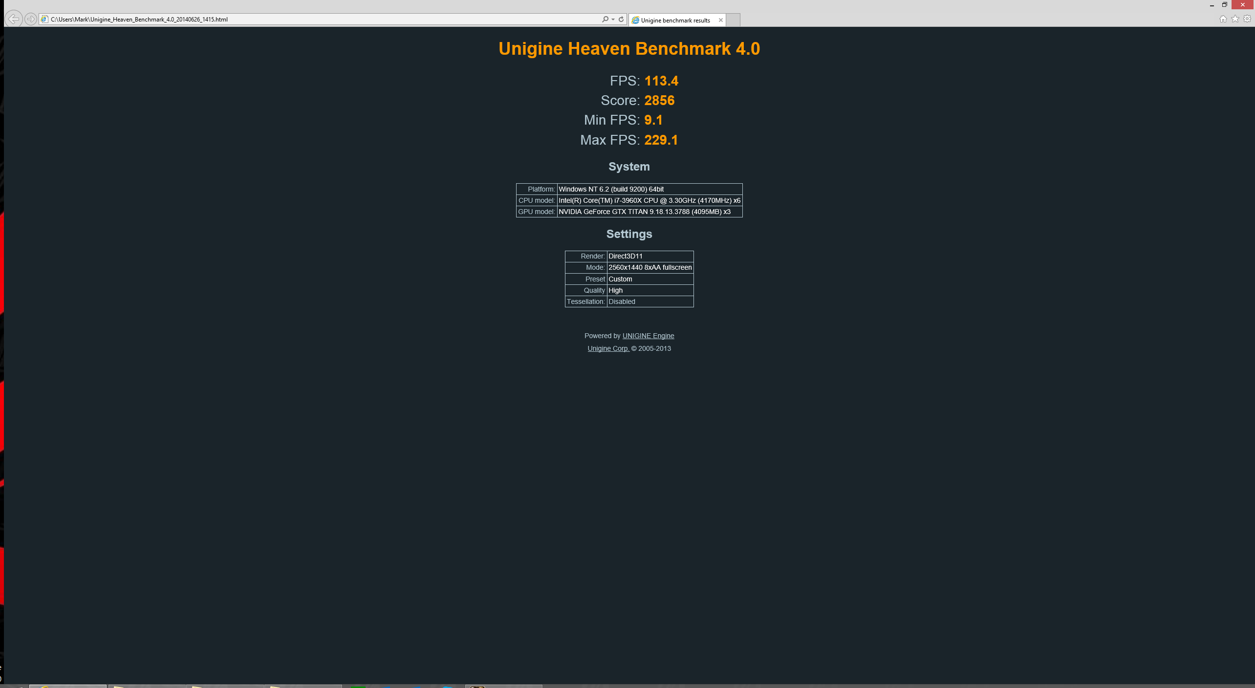
Task: Close the Unigine benchmark results tab
Action: pos(720,20)
